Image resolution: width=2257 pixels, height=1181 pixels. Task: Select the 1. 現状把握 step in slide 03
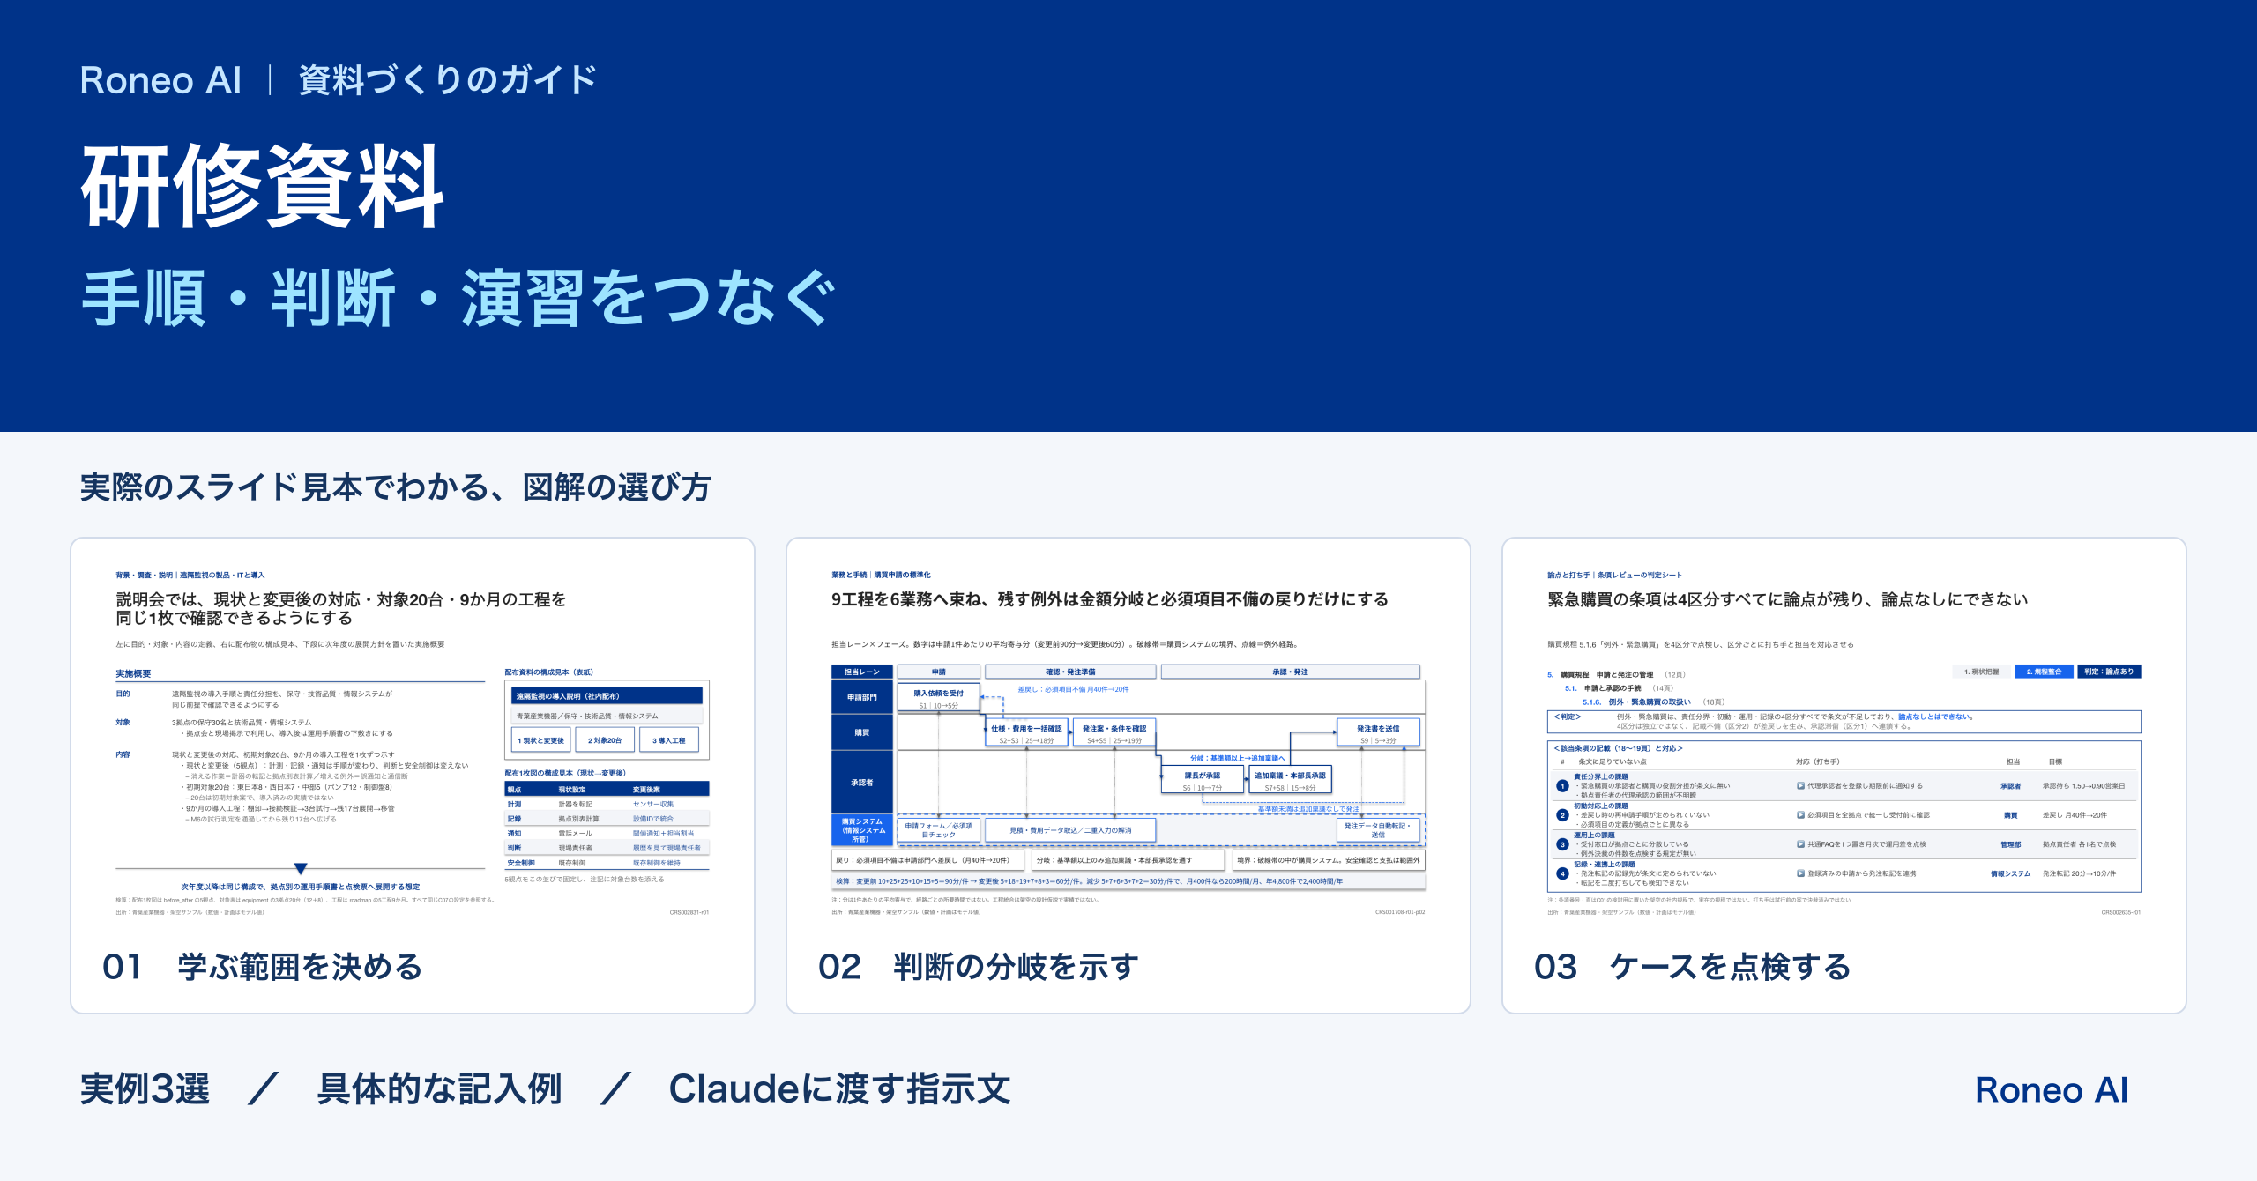pyautogui.click(x=1982, y=672)
